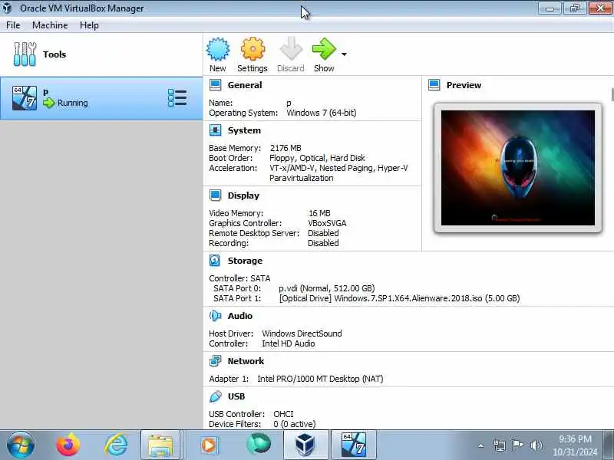Click the '2176 MB' base memory value

click(x=286, y=148)
